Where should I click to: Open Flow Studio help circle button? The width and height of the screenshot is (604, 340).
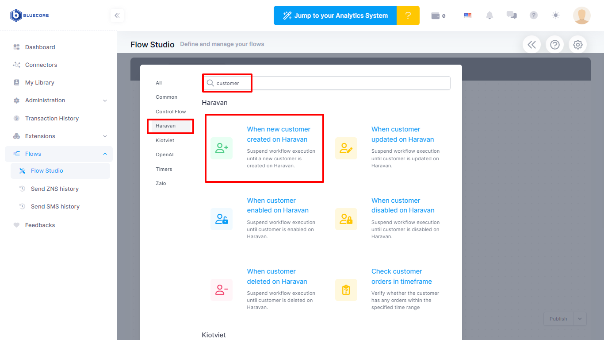pyautogui.click(x=555, y=45)
